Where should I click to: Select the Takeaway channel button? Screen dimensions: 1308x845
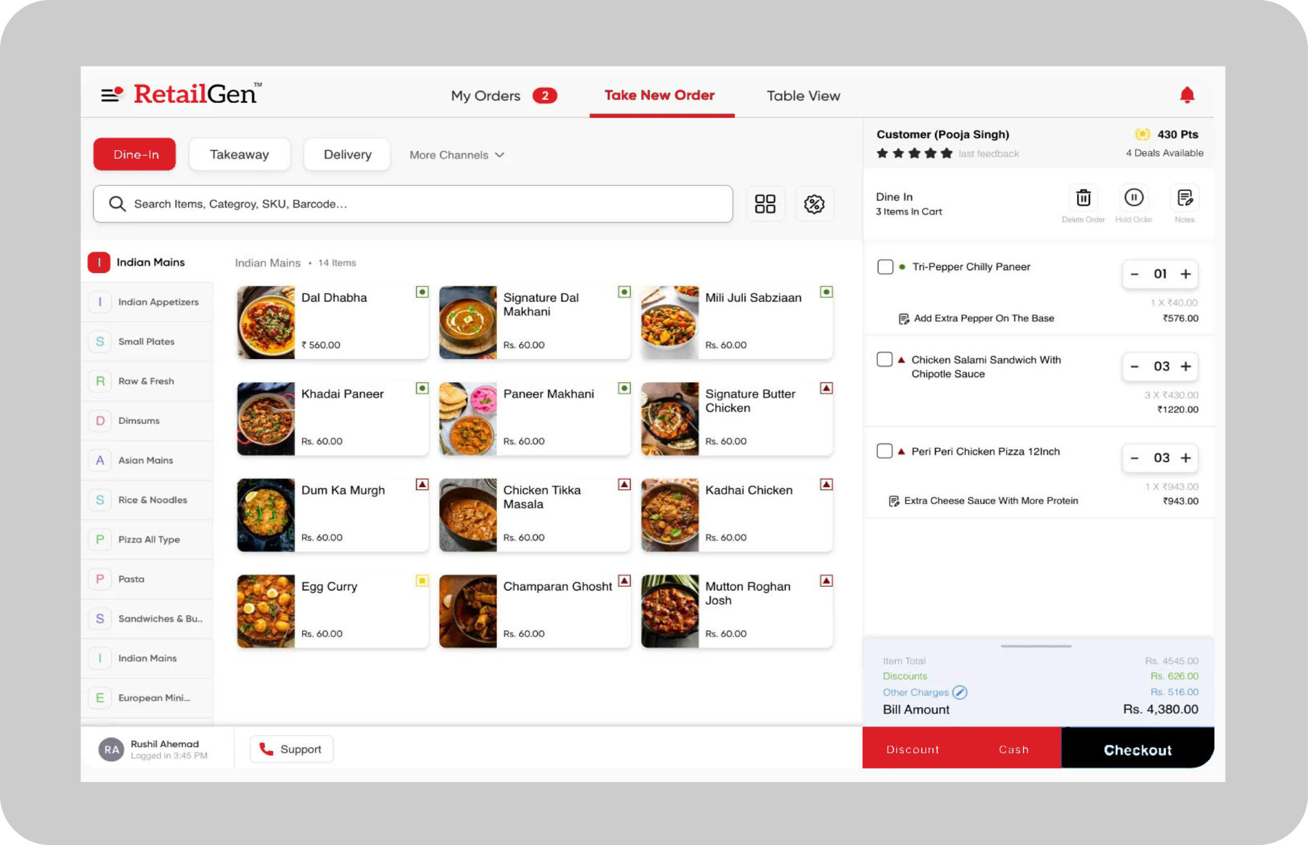coord(240,155)
